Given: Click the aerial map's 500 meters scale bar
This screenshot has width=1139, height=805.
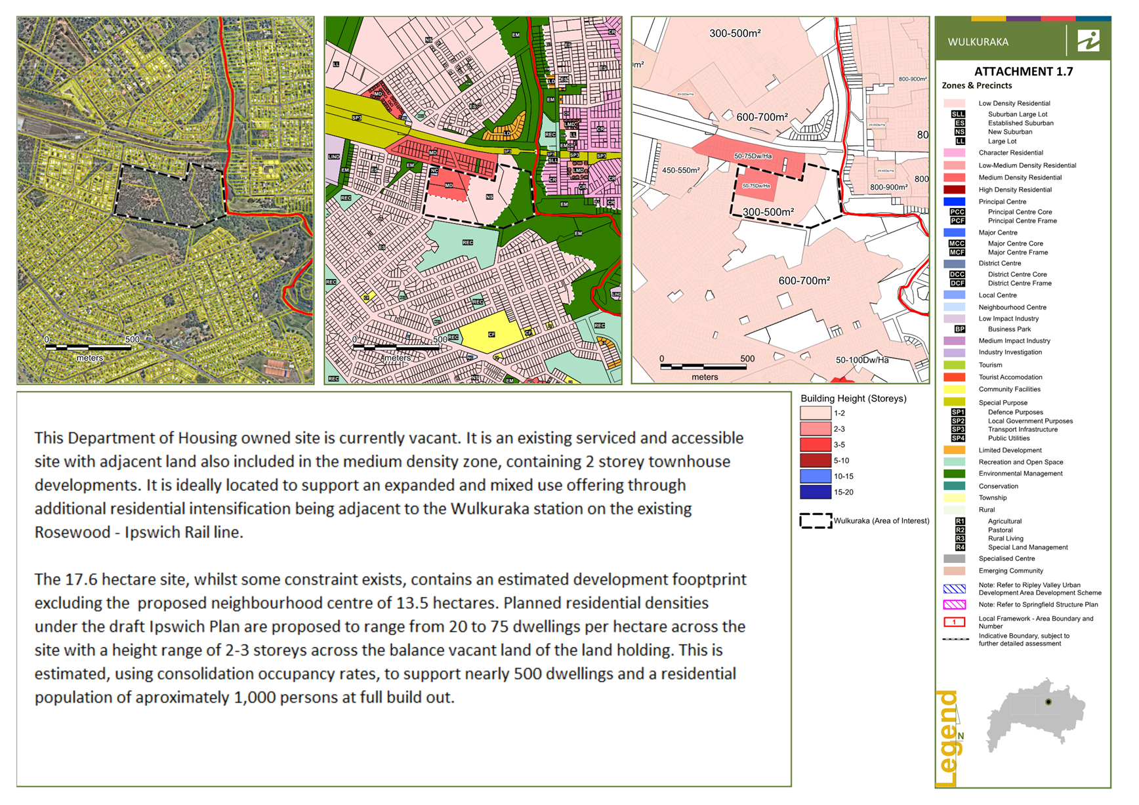Looking at the screenshot, I should 89,347.
